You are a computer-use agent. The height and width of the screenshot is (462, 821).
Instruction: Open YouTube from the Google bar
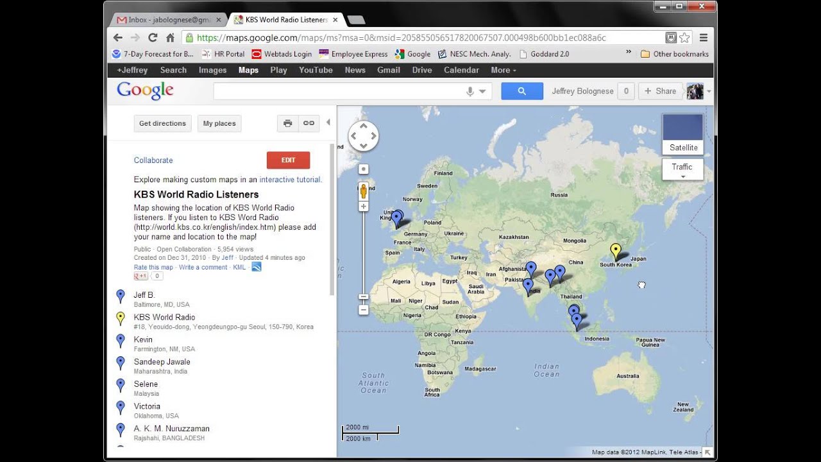pos(316,70)
